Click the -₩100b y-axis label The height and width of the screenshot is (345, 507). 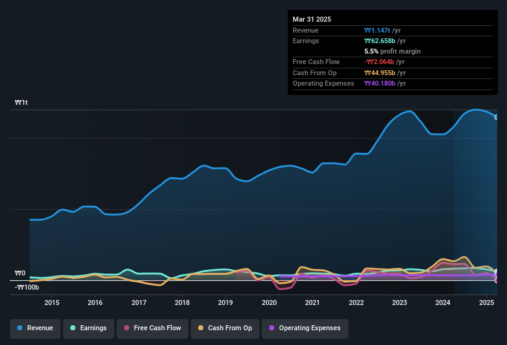[27, 287]
